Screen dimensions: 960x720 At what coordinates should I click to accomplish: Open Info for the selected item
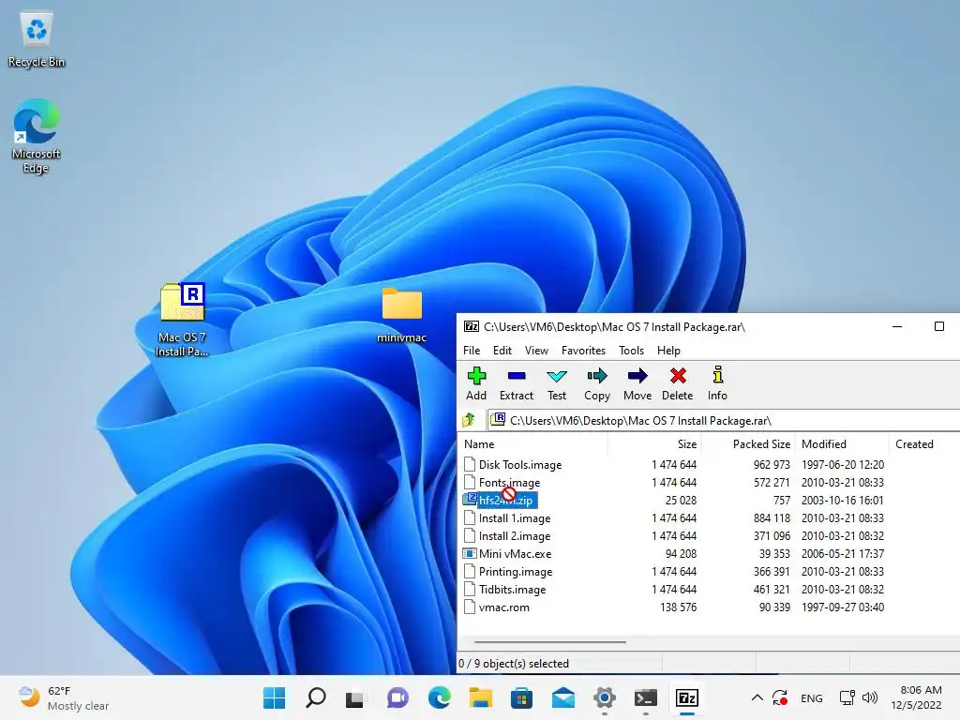point(717,383)
